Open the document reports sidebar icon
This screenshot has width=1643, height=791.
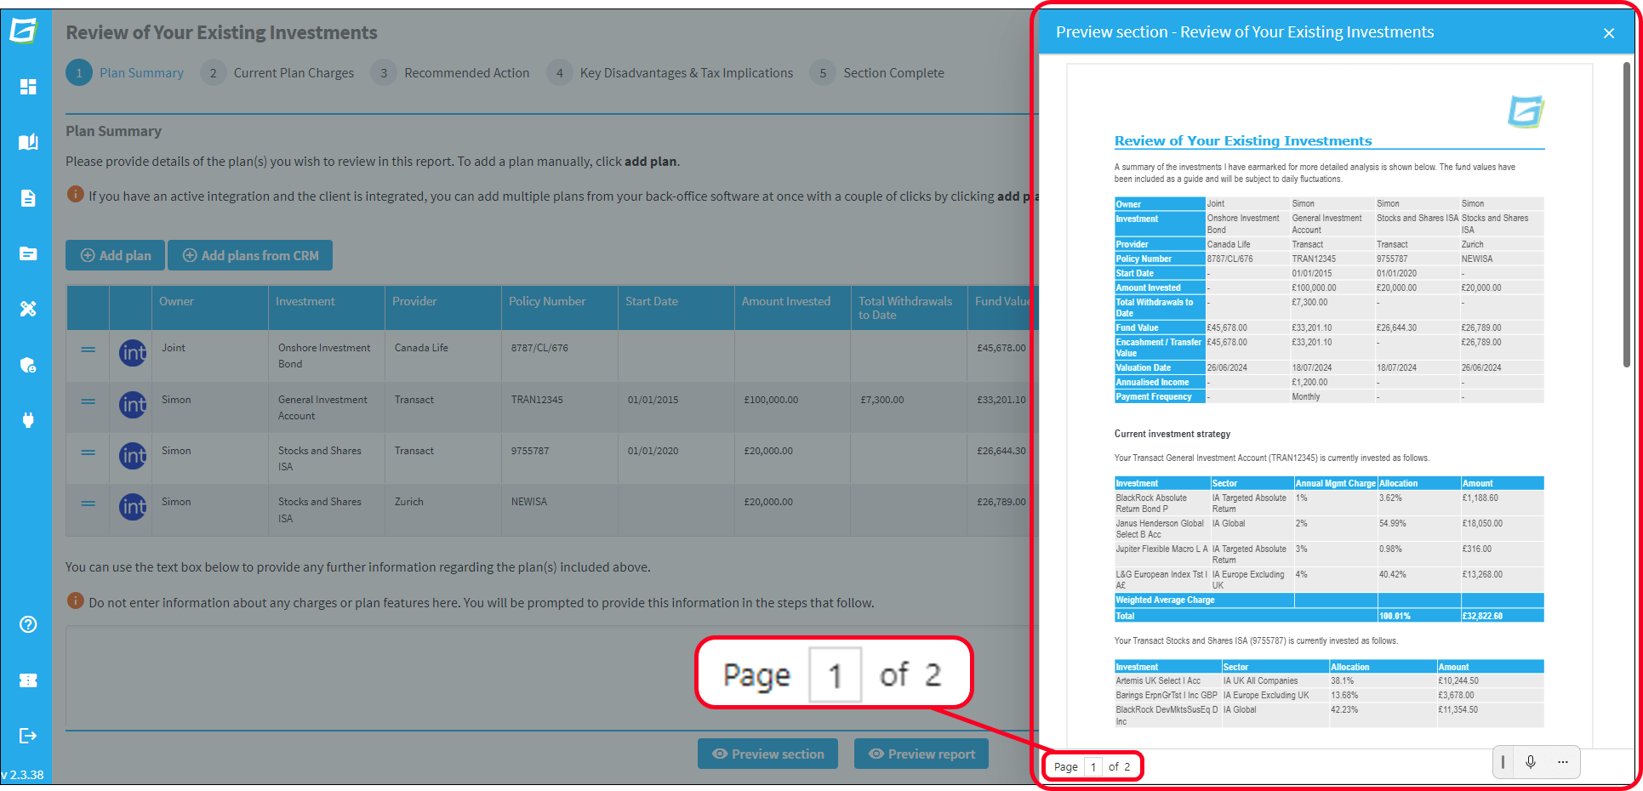[x=28, y=198]
